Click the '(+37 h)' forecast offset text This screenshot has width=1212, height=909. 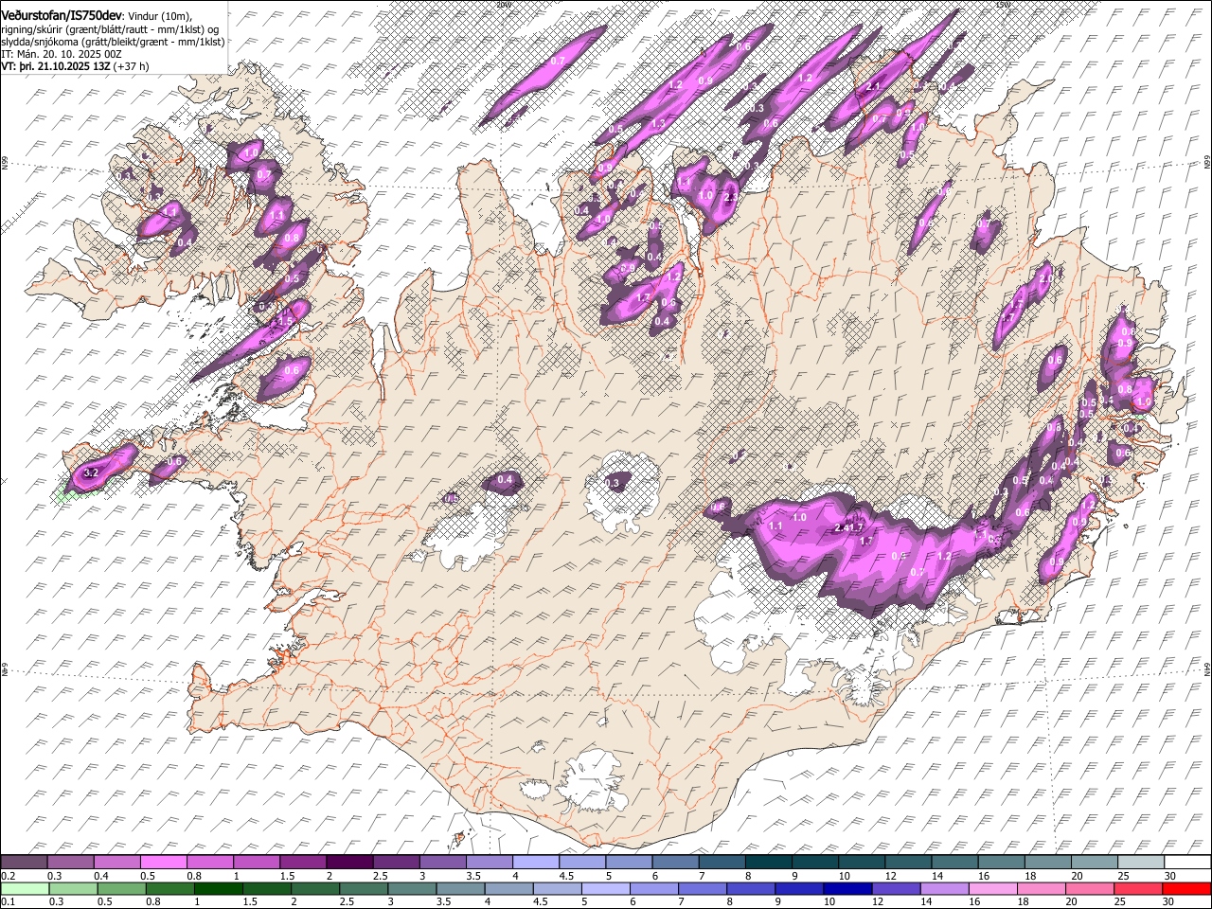coord(132,66)
